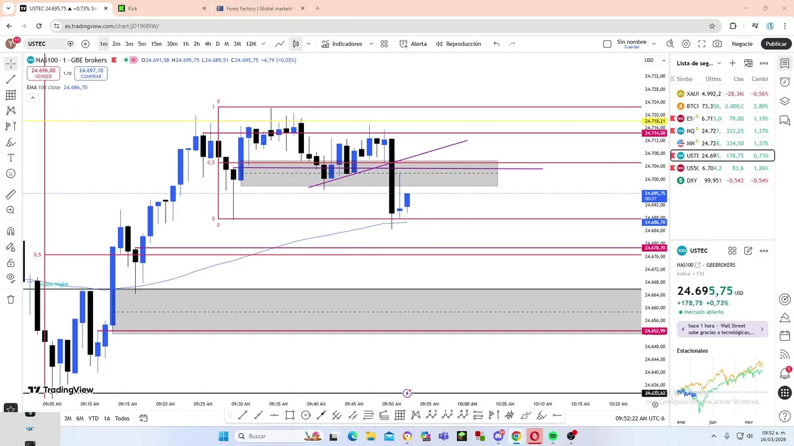Toggle the chart layout checkbox beside Sin nombre
794x446 pixels.
(x=607, y=44)
